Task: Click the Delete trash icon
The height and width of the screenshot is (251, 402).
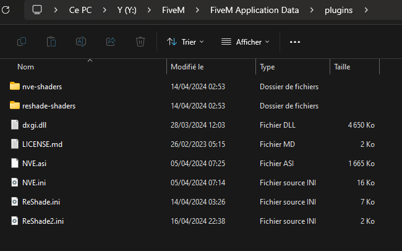Action: pyautogui.click(x=140, y=42)
